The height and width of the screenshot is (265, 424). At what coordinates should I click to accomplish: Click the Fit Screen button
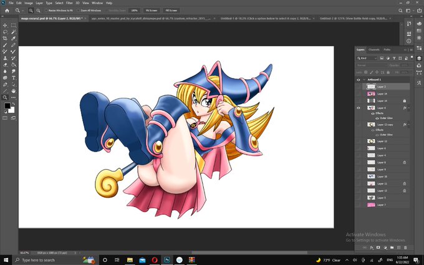pyautogui.click(x=152, y=11)
